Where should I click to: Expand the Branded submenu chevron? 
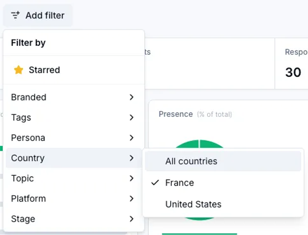pyautogui.click(x=132, y=97)
